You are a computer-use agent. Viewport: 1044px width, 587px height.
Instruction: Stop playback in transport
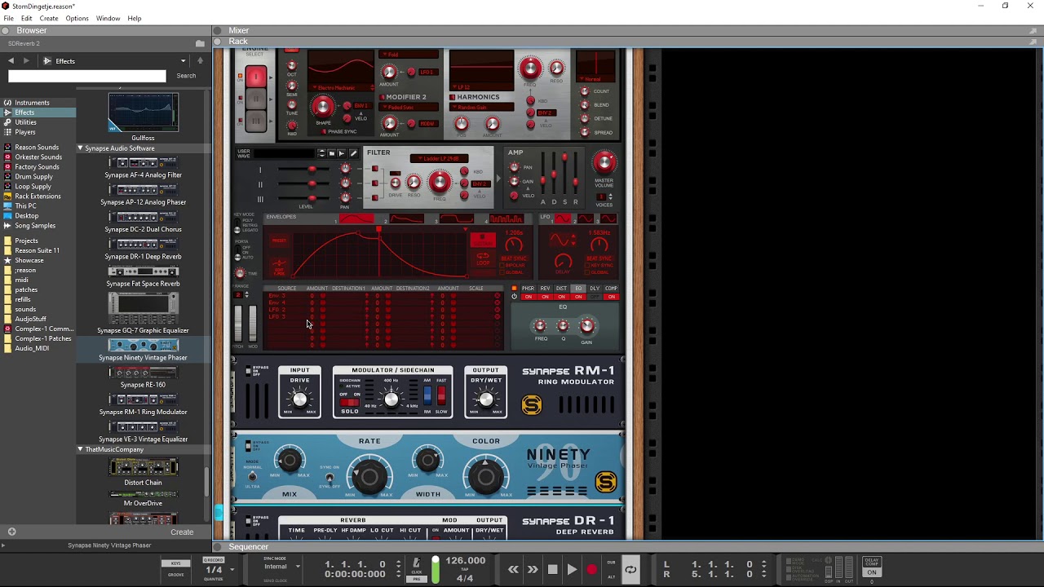(x=552, y=570)
